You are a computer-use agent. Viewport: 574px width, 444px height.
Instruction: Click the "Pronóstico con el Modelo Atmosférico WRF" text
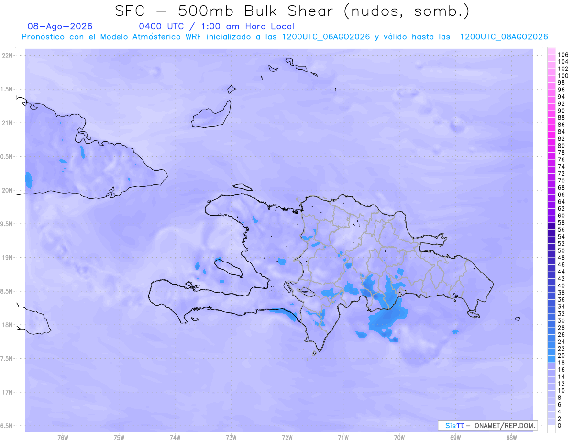pyautogui.click(x=113, y=37)
